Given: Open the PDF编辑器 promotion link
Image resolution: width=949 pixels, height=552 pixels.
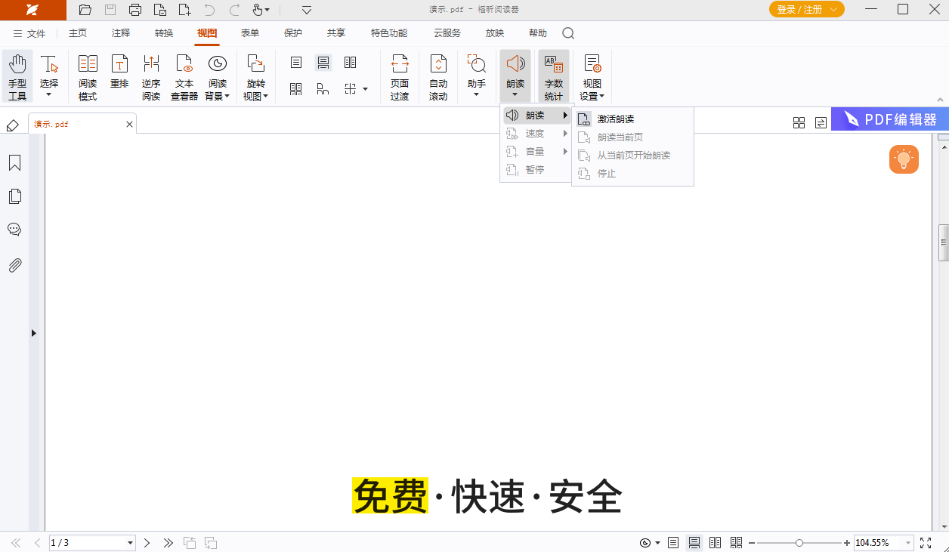Looking at the screenshot, I should pos(892,119).
